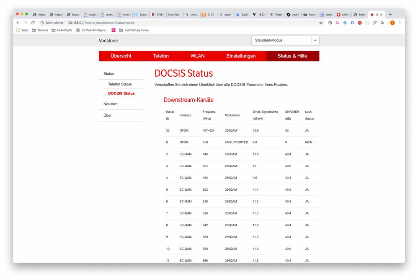Switch to the Archi tab
This screenshot has width=418, height=280.
pyautogui.click(x=293, y=15)
